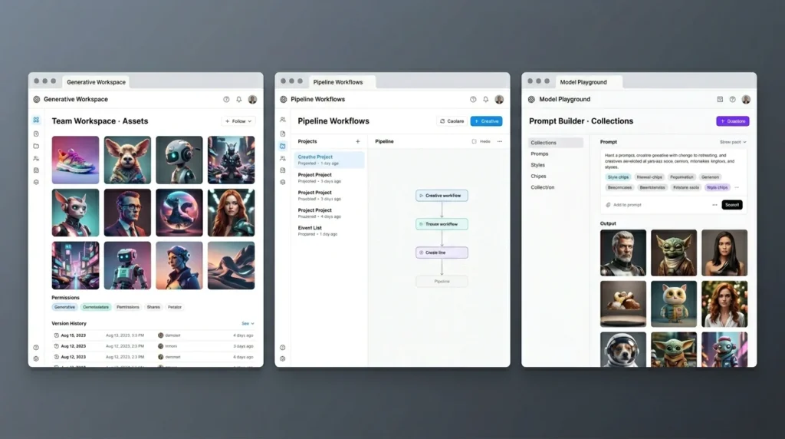The image size is (785, 439).
Task: Select grid dashboard icon in Generative Workspace sidebar
Action: 36,120
